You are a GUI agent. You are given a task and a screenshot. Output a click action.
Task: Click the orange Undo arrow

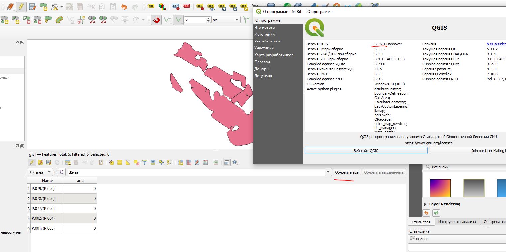(124, 6)
